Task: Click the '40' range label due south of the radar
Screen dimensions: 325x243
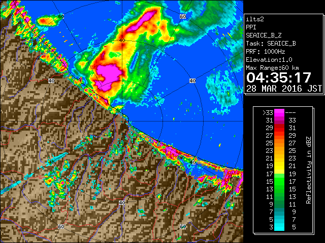Action: tap(122, 202)
